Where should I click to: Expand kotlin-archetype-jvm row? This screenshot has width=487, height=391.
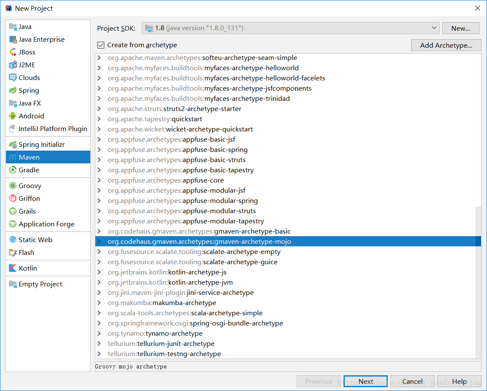coord(99,283)
